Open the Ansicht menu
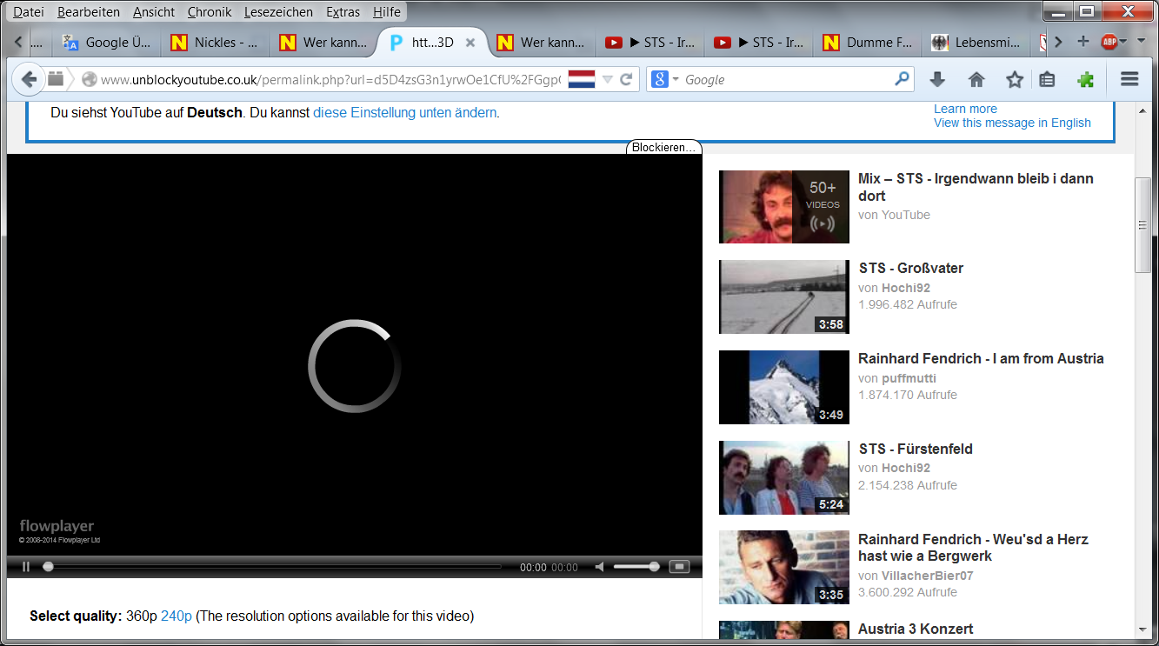 coord(154,12)
